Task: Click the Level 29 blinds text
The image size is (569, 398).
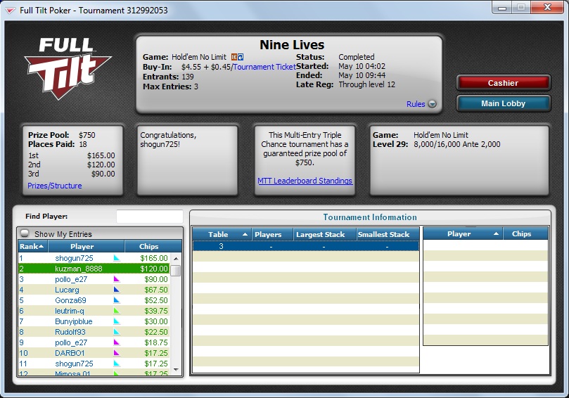Action: [x=437, y=144]
